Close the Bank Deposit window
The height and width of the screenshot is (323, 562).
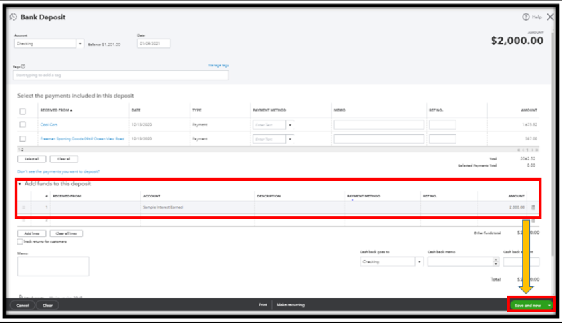(550, 17)
